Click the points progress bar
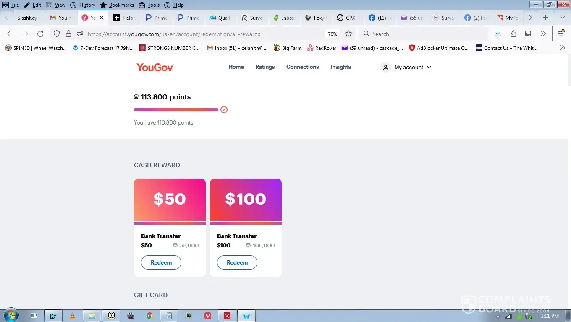 tap(176, 110)
